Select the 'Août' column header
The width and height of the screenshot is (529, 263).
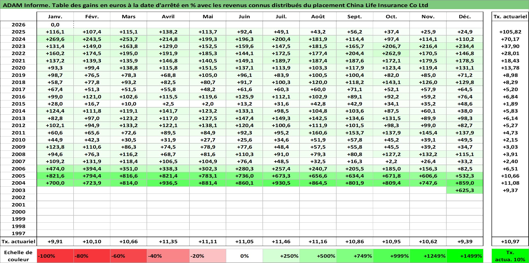318,16
